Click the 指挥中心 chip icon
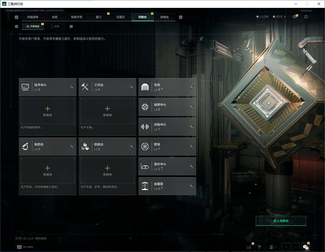This screenshot has width=325, height=252. click(x=145, y=107)
